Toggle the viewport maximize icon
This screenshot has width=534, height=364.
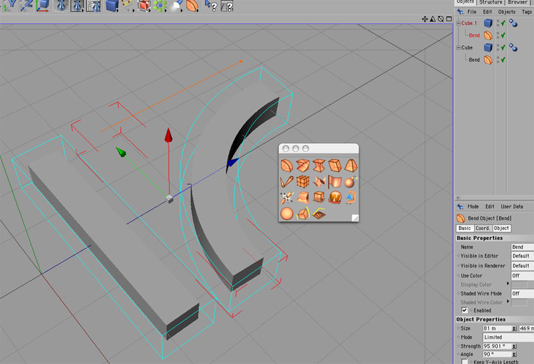[x=449, y=19]
